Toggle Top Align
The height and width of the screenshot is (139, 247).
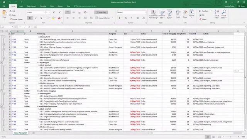coord(68,12)
